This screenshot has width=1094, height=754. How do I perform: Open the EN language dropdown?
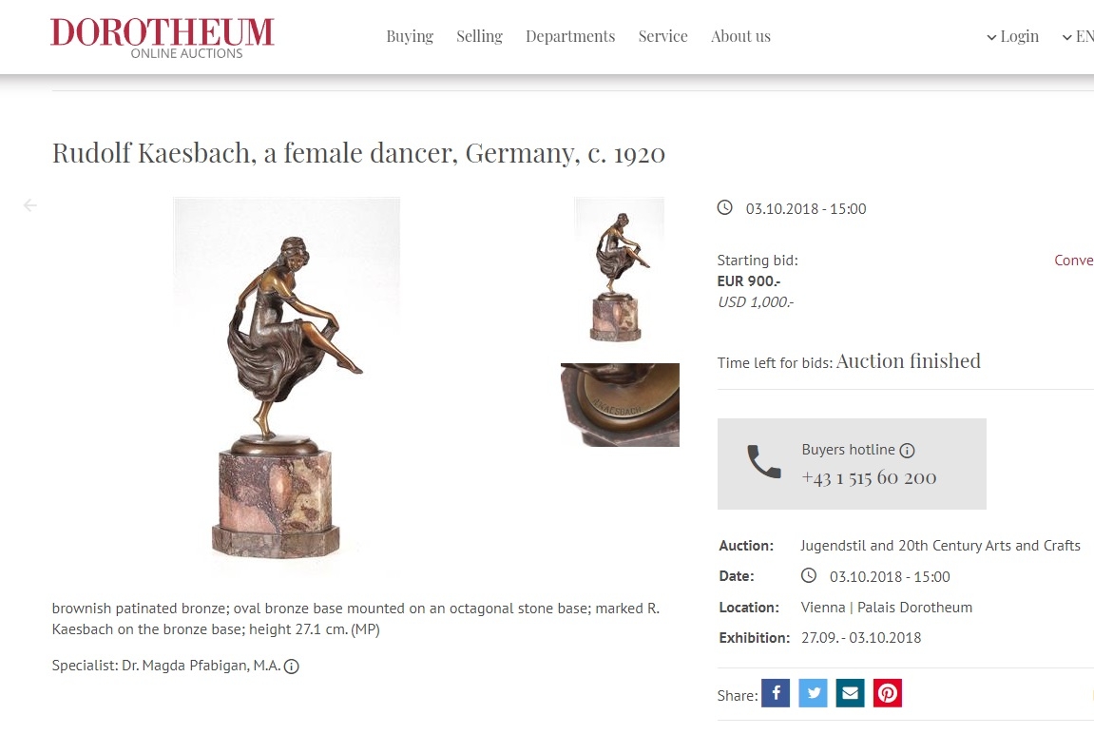point(1078,36)
